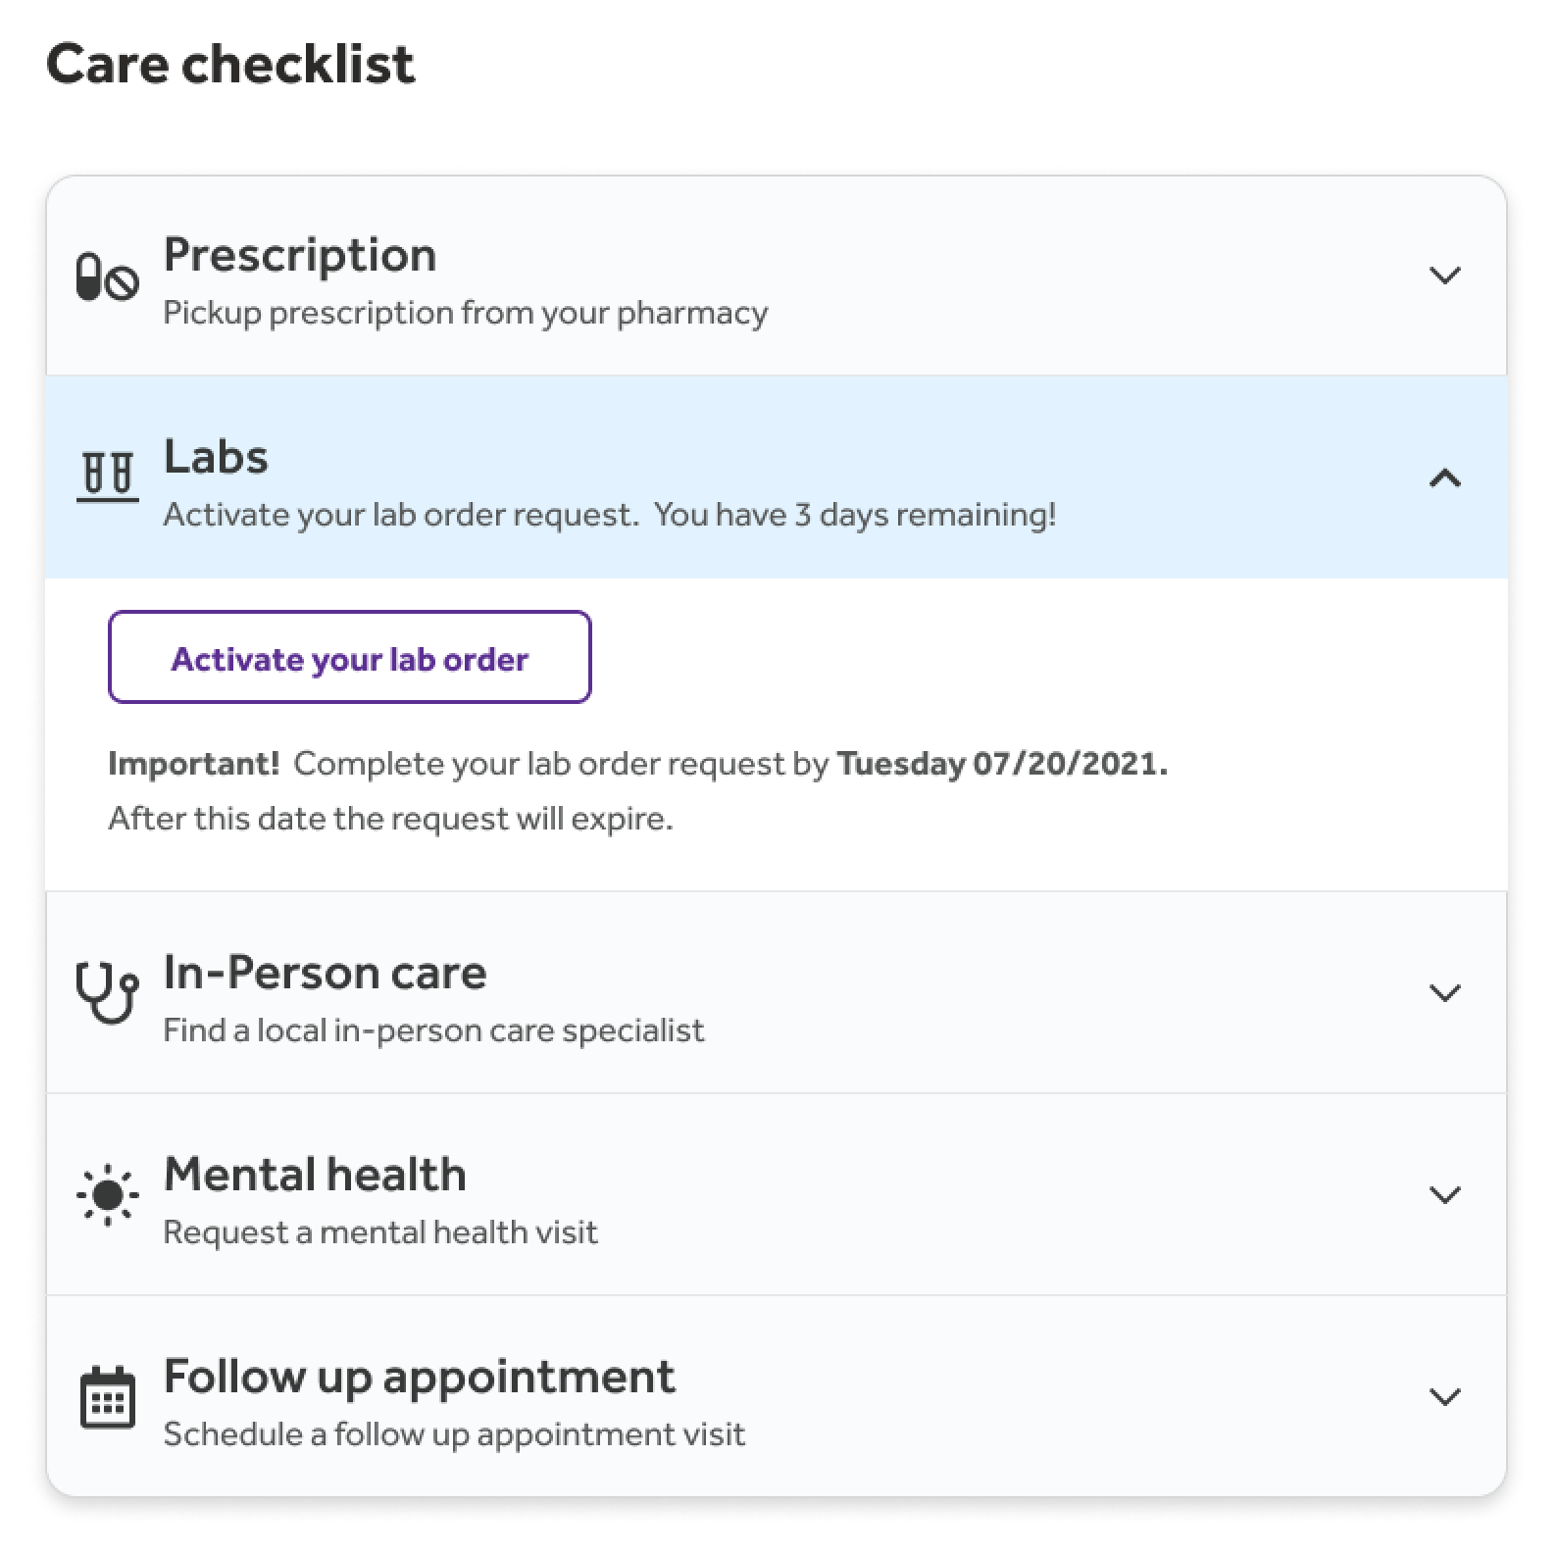Select the Follow up appointment heading

419,1377
